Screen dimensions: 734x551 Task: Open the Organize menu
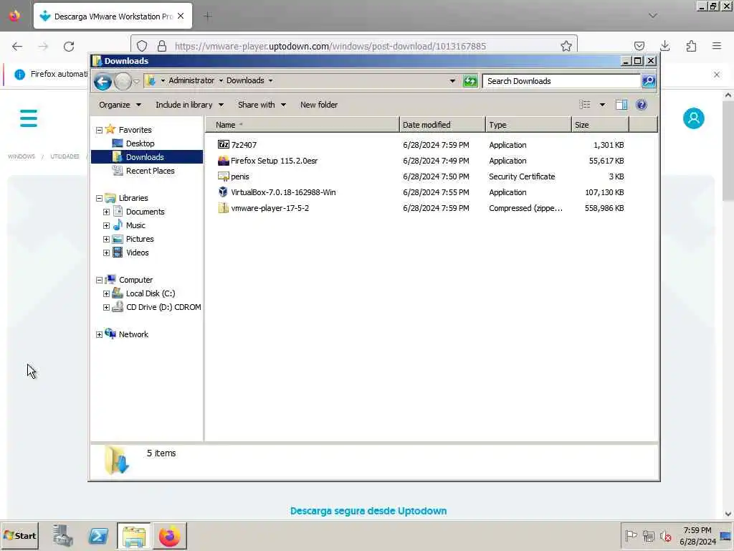pyautogui.click(x=120, y=105)
